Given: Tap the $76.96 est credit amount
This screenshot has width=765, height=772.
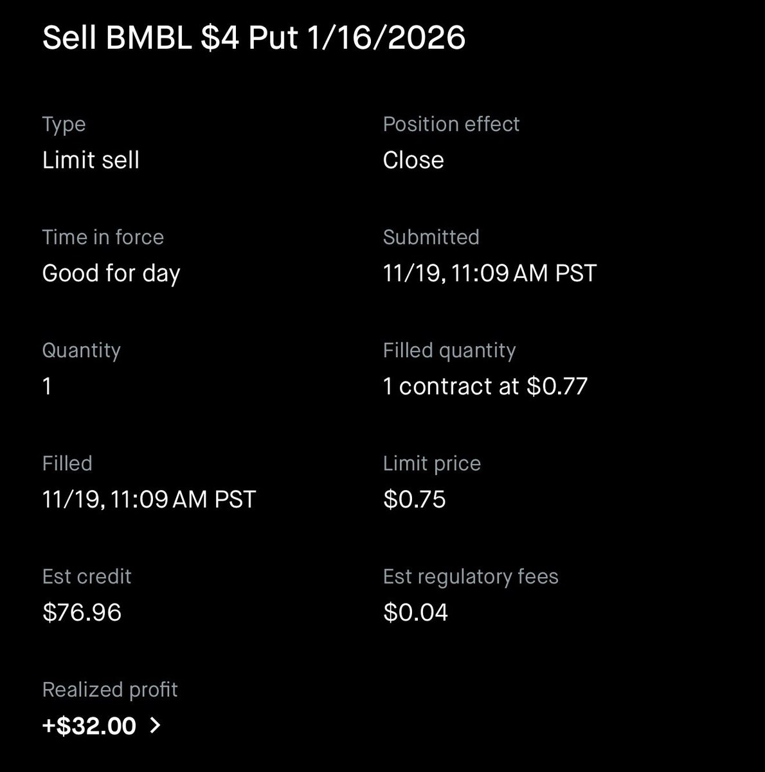Looking at the screenshot, I should (x=82, y=612).
